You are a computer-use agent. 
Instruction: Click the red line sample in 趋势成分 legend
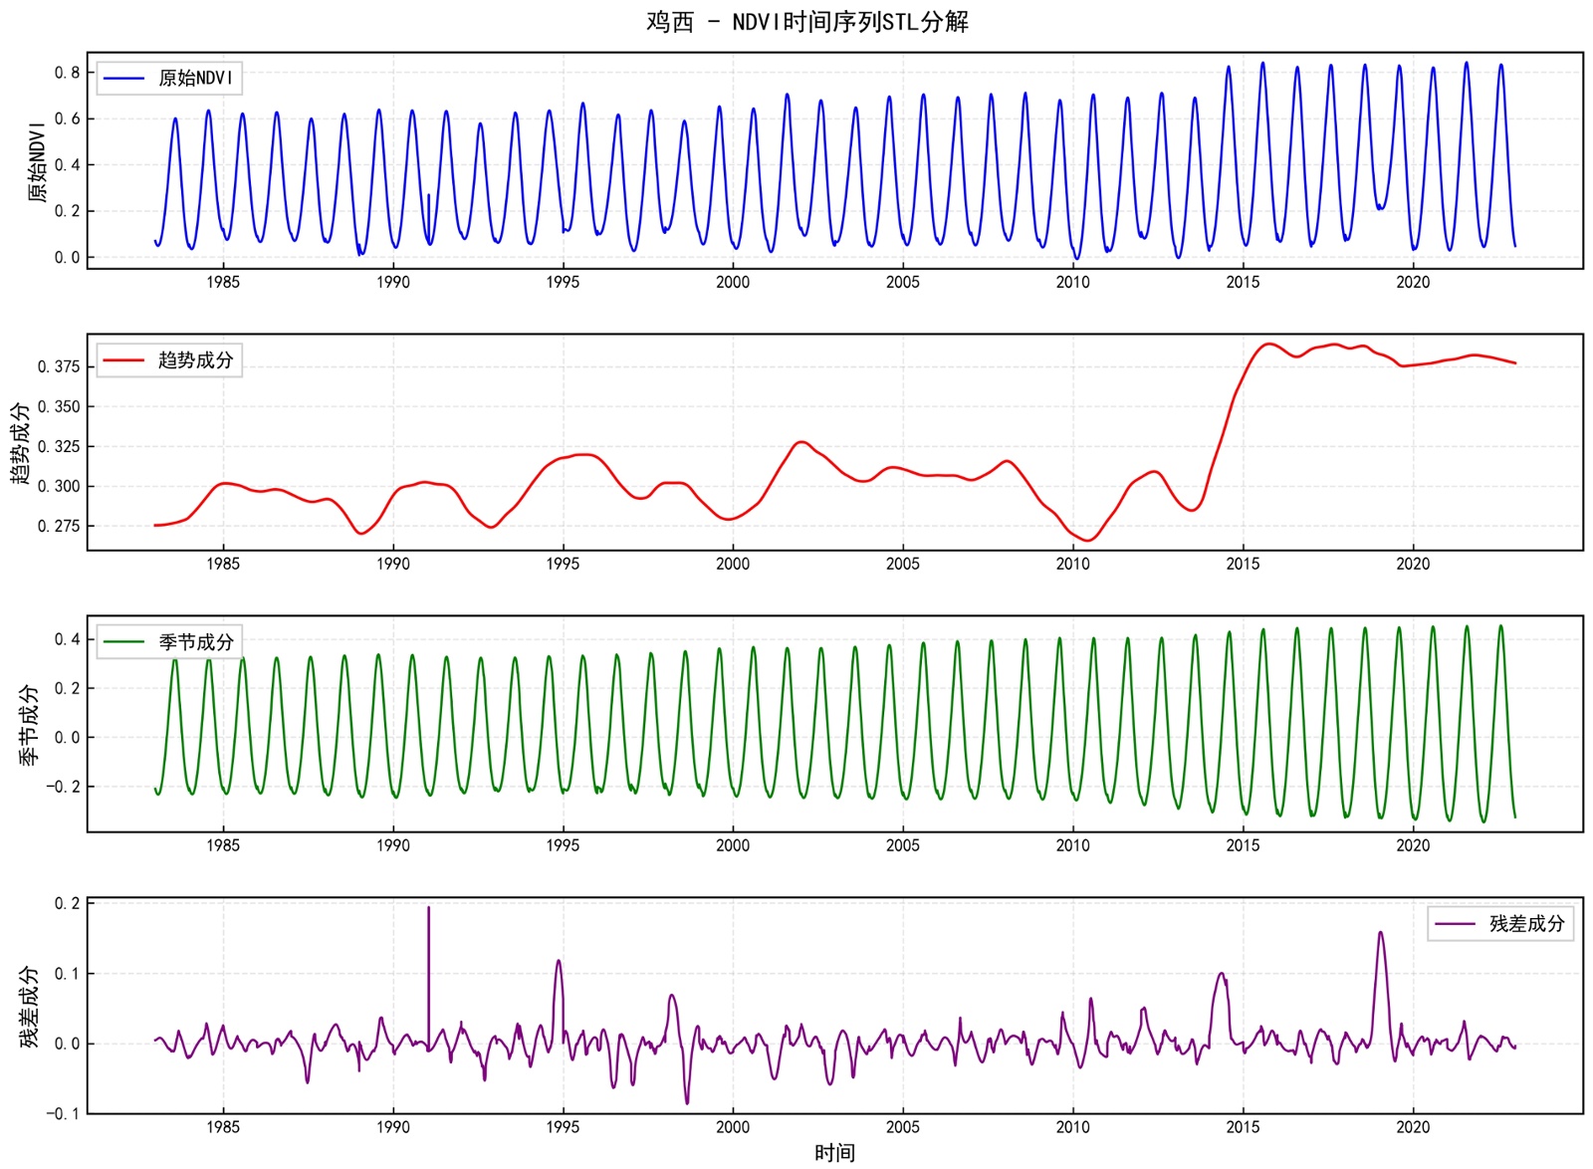[124, 360]
